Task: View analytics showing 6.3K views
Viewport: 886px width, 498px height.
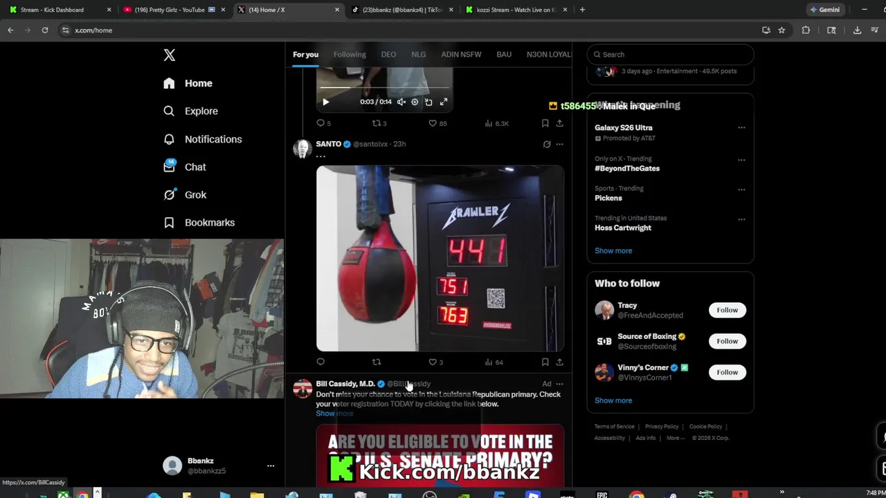Action: [x=497, y=123]
